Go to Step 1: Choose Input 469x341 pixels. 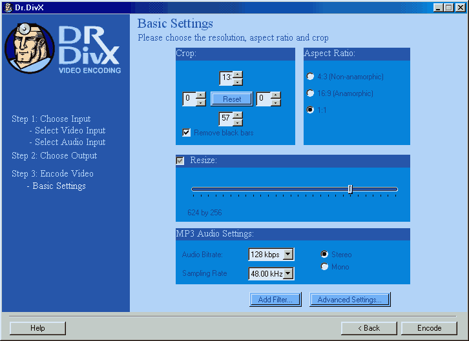pos(51,119)
